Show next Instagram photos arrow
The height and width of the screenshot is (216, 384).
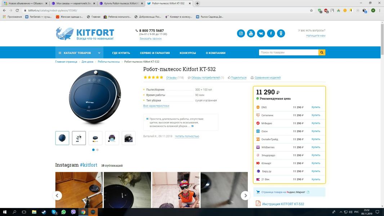[x=245, y=195]
